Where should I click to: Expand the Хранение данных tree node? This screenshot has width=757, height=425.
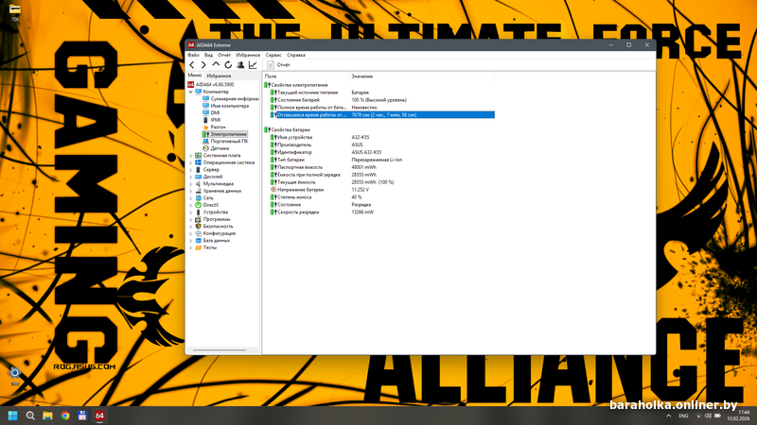click(189, 191)
